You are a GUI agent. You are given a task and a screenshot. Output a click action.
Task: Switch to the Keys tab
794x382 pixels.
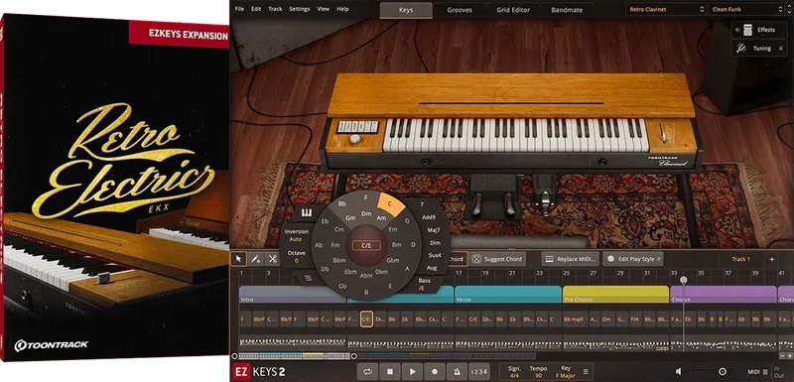click(406, 10)
